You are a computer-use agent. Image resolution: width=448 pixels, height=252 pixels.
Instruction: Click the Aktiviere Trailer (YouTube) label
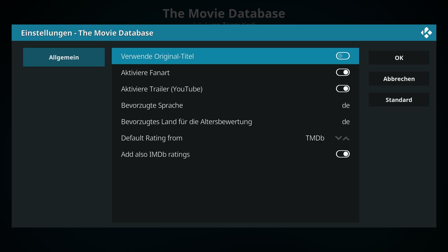(x=162, y=89)
